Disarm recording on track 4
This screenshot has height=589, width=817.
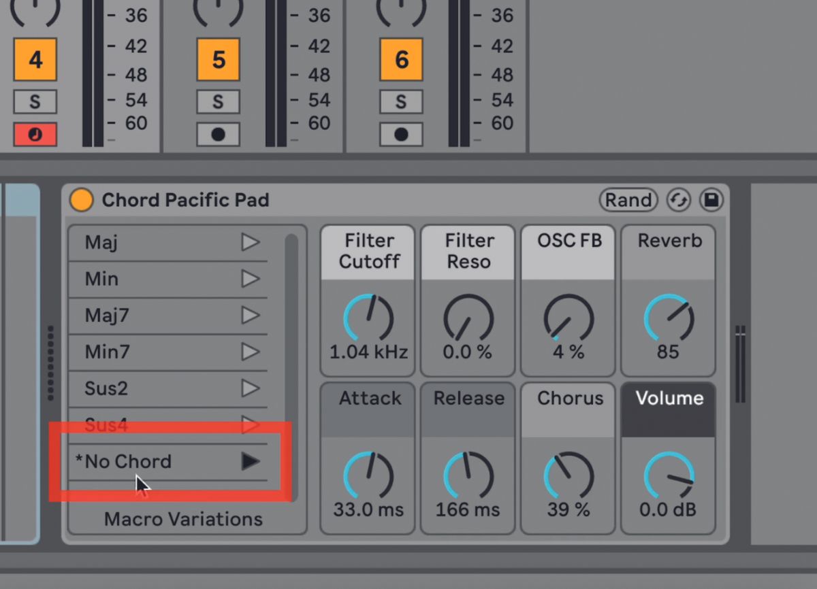[x=35, y=135]
